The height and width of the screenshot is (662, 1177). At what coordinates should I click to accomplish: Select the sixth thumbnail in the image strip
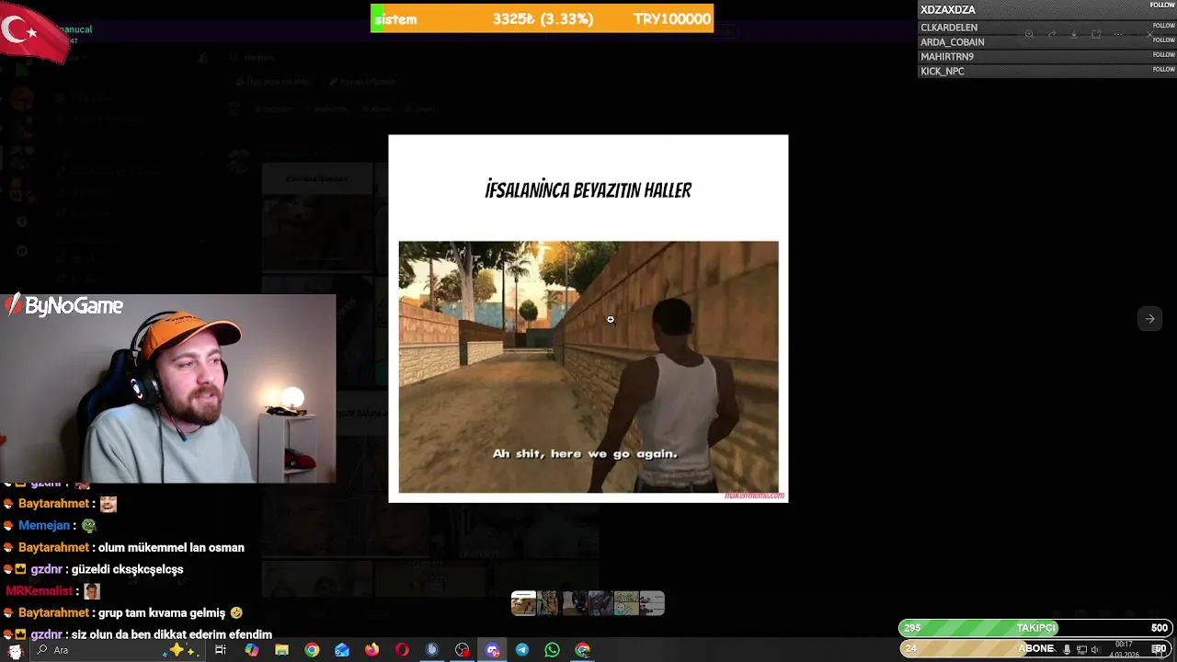coord(652,603)
